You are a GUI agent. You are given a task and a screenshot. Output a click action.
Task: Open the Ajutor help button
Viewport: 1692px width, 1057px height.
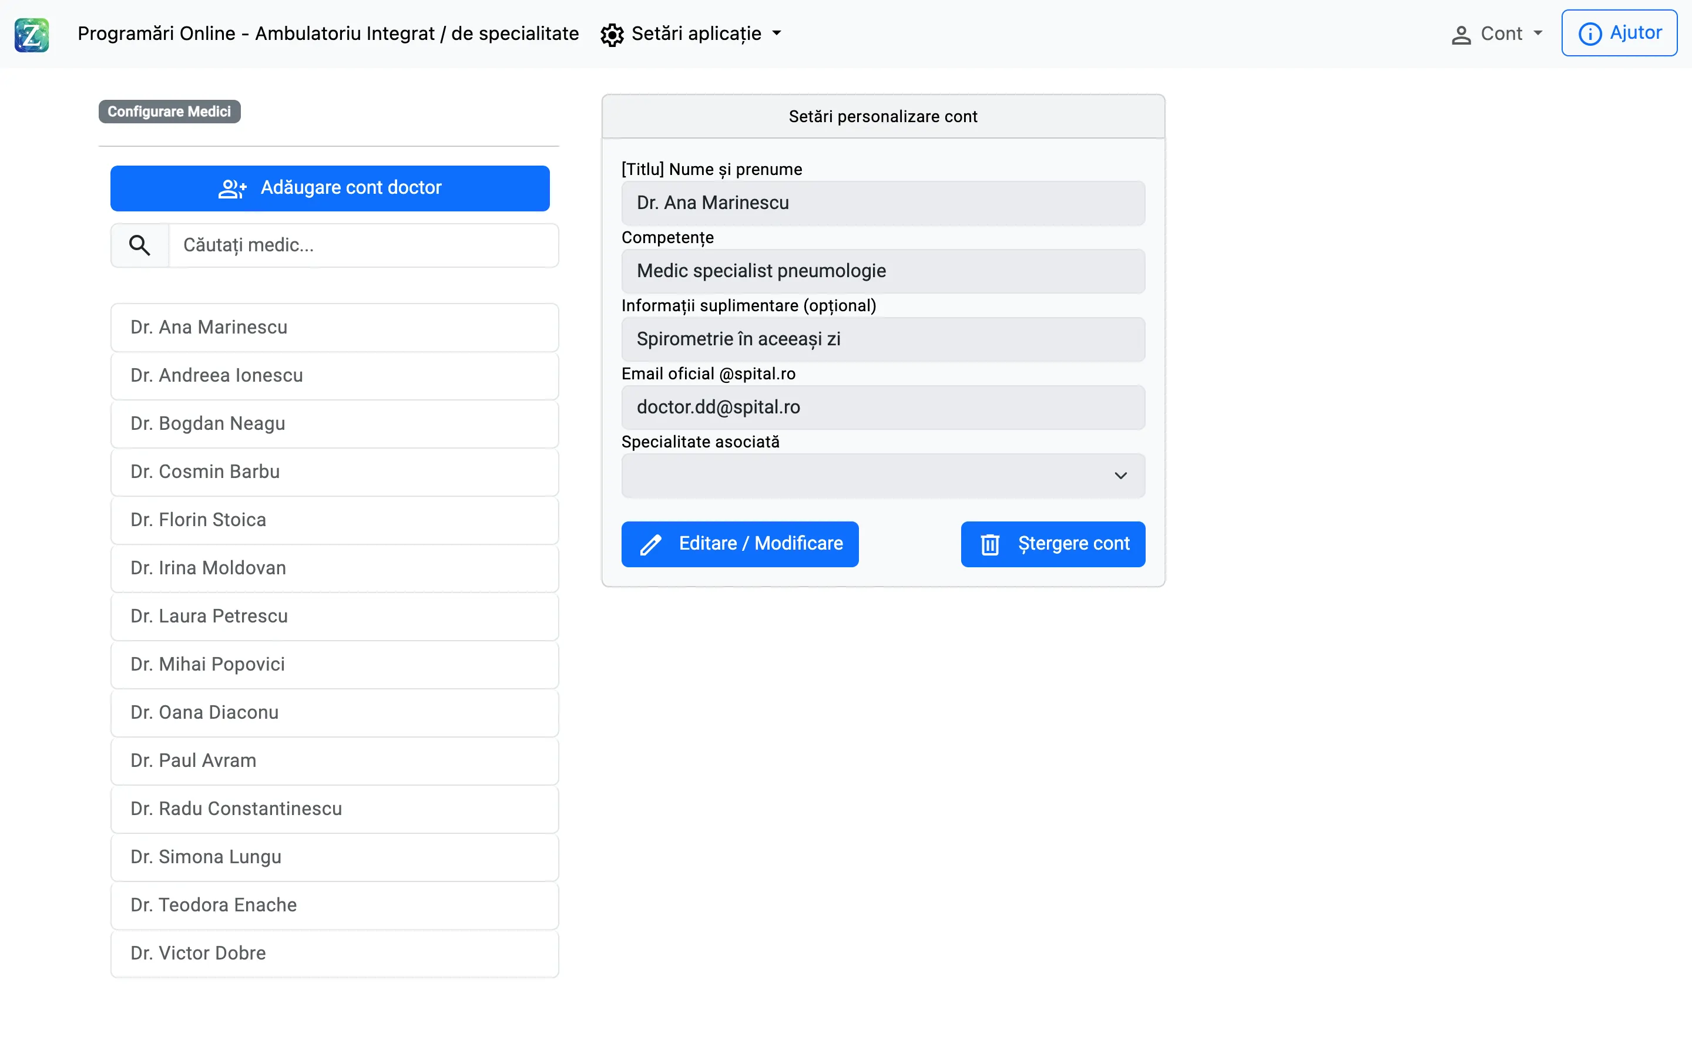[1619, 33]
